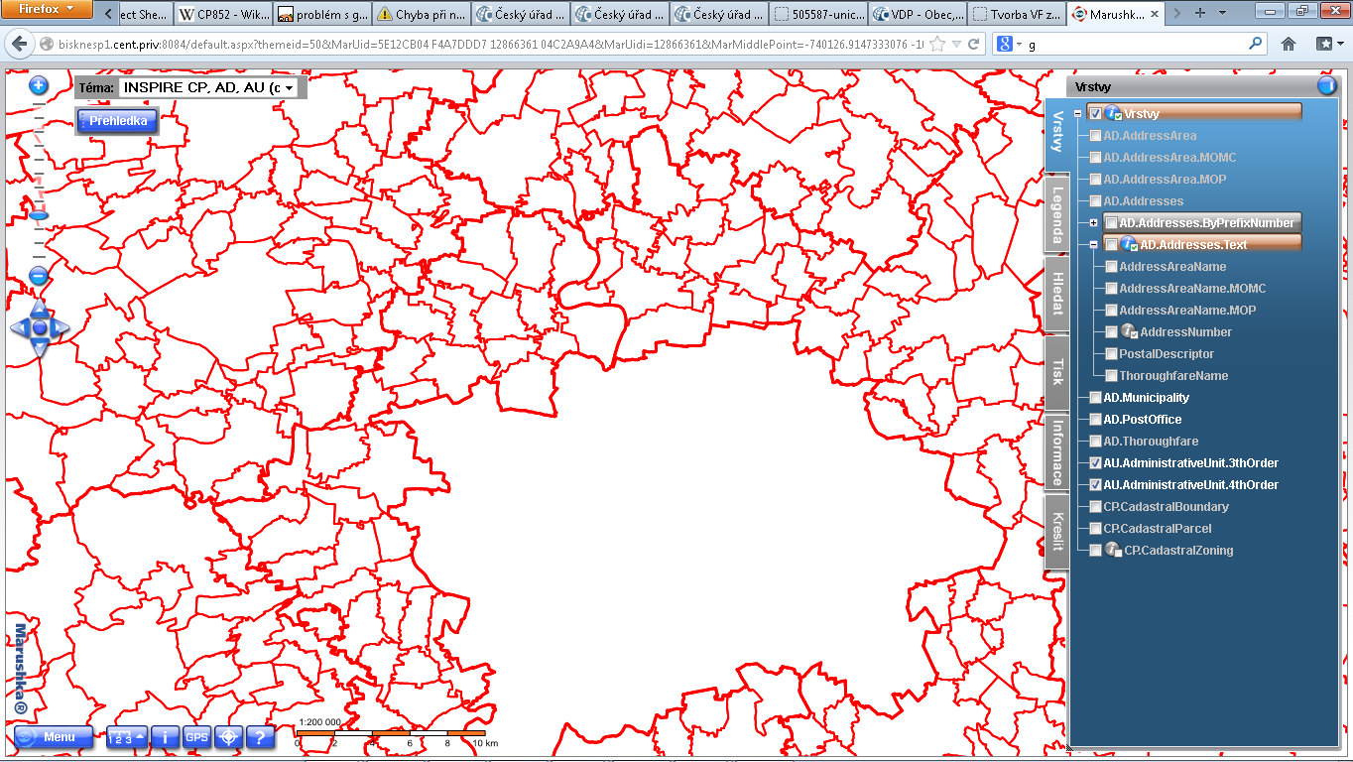Switch to the Tisk side tab
Viewport: 1353px width, 762px height.
pos(1057,372)
